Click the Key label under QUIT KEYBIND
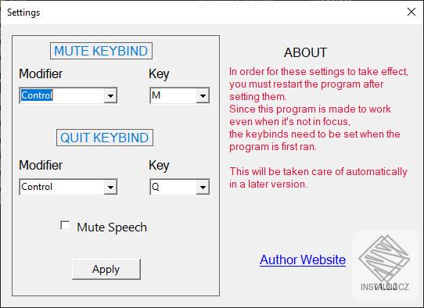 [159, 166]
